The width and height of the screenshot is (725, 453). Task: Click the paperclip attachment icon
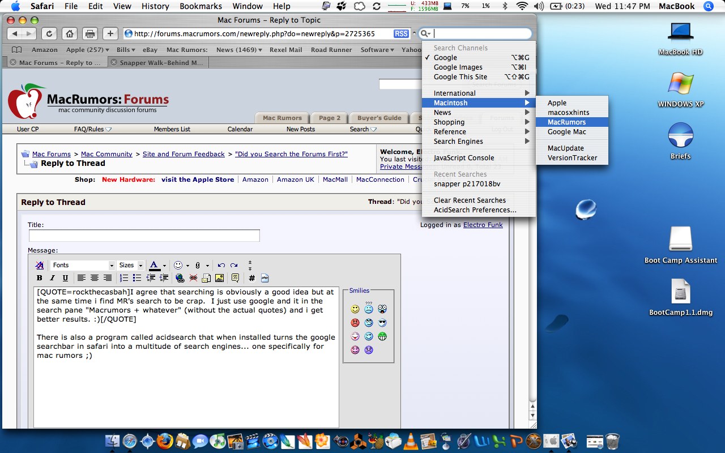click(198, 265)
